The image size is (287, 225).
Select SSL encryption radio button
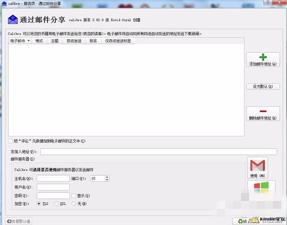56,204
